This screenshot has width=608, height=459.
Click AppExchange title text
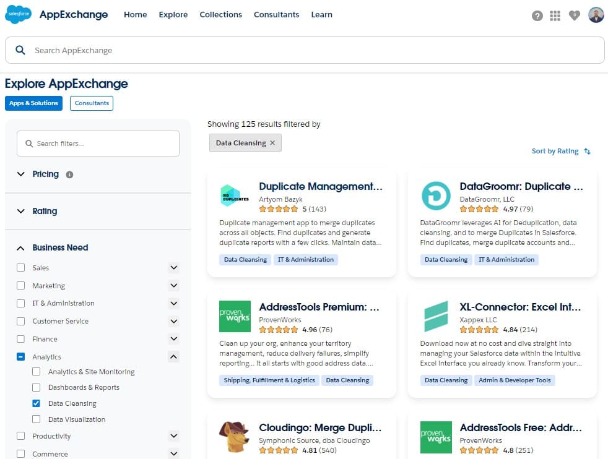pos(74,15)
